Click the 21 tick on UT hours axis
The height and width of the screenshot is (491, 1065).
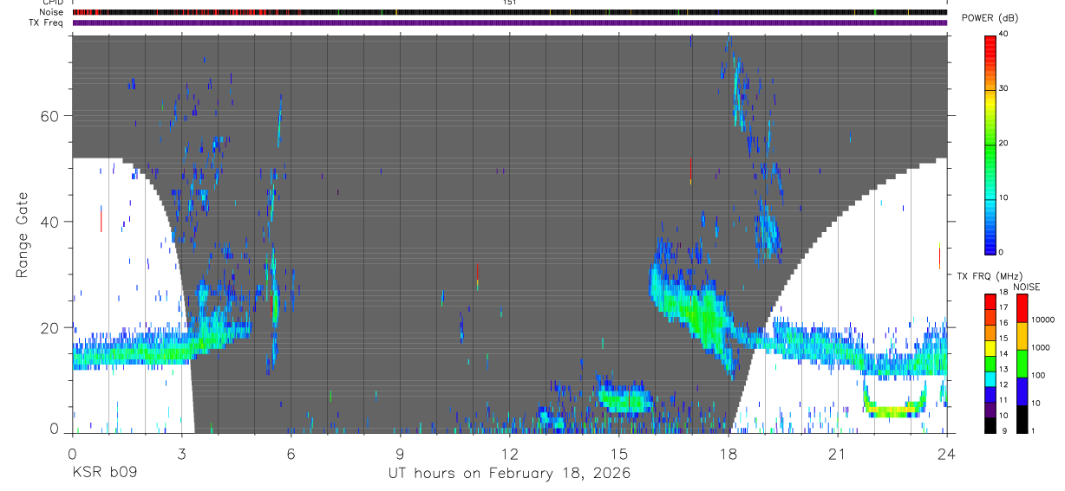[x=837, y=453]
